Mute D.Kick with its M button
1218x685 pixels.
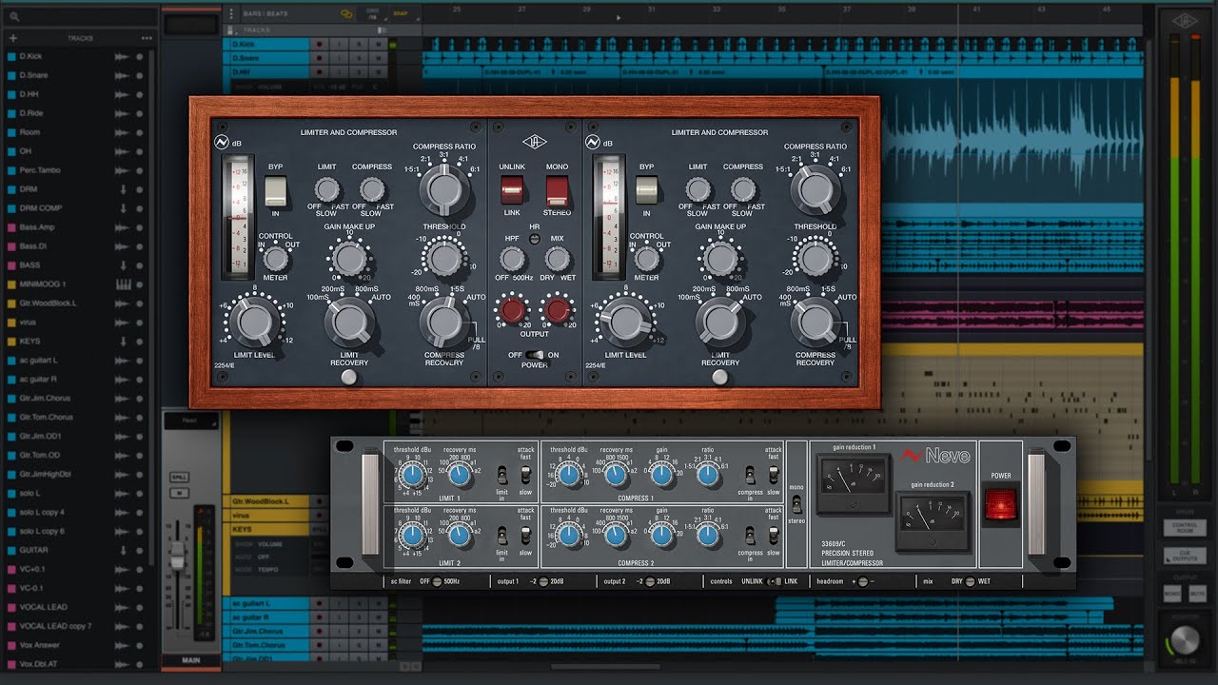click(379, 44)
